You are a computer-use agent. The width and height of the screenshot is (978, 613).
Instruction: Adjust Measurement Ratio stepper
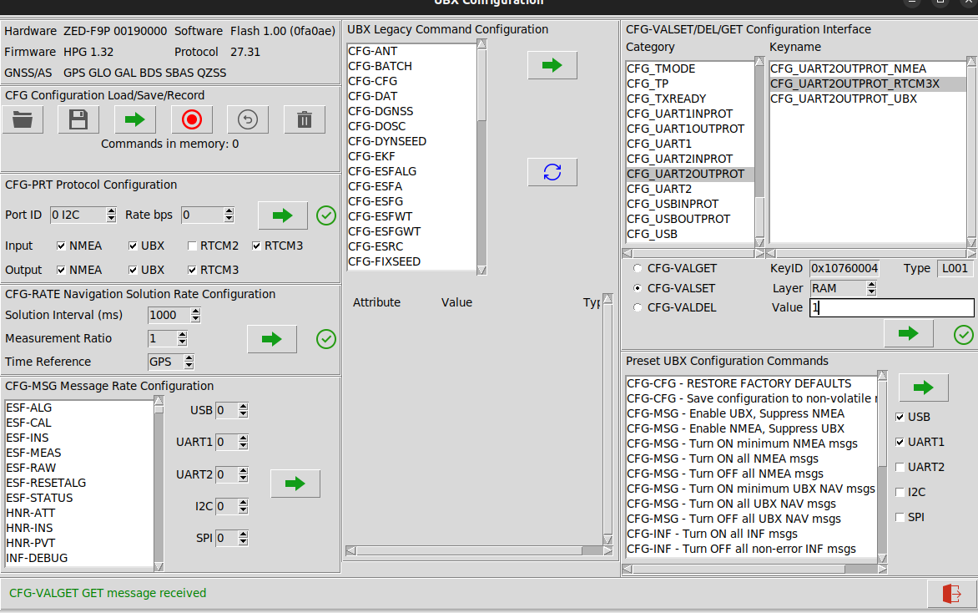(182, 338)
